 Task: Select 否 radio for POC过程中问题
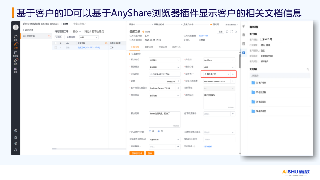(x=159, y=131)
